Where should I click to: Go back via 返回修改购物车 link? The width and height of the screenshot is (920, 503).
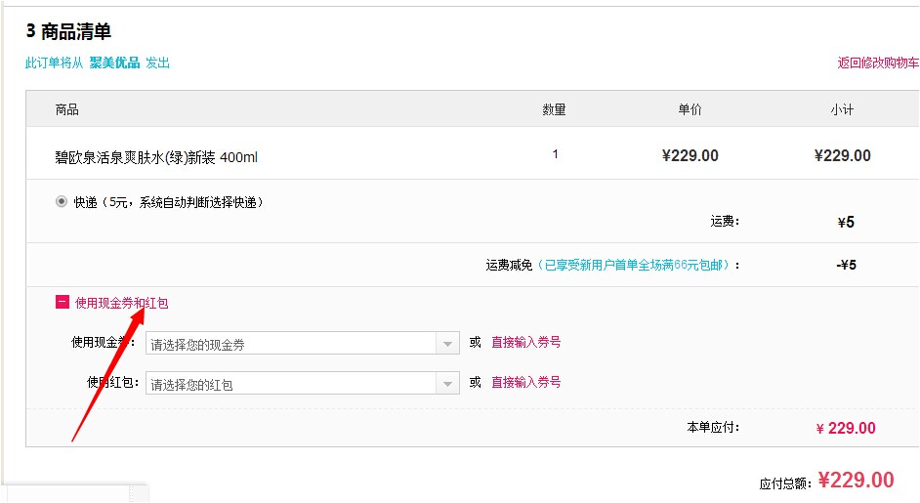point(877,63)
